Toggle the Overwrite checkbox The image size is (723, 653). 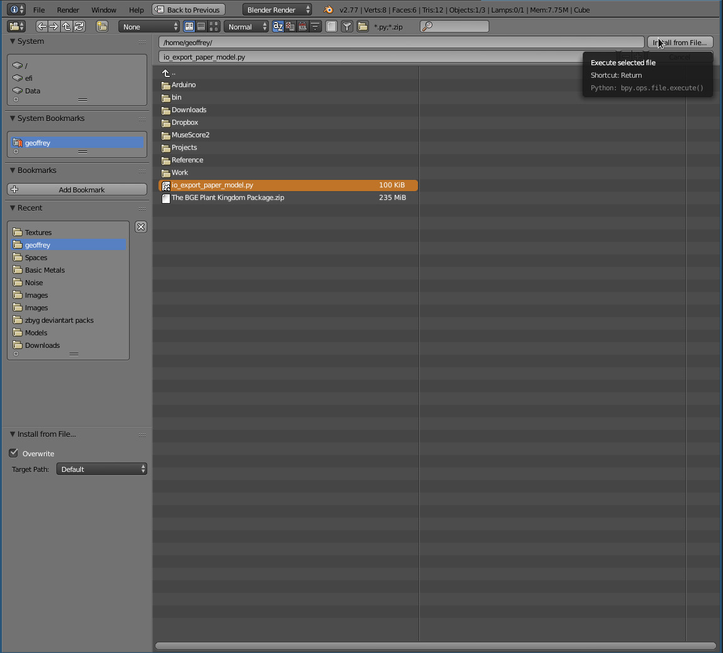coord(13,453)
